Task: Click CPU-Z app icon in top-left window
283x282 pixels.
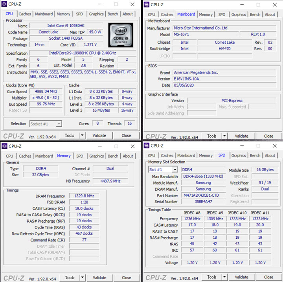Action: pyautogui.click(x=4, y=4)
